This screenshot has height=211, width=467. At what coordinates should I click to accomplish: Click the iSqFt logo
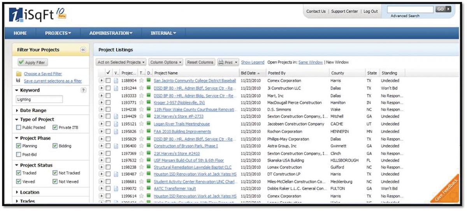pos(37,14)
